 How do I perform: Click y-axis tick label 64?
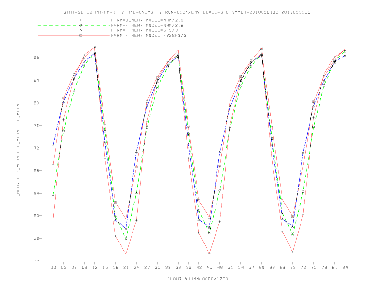[x=37, y=193]
